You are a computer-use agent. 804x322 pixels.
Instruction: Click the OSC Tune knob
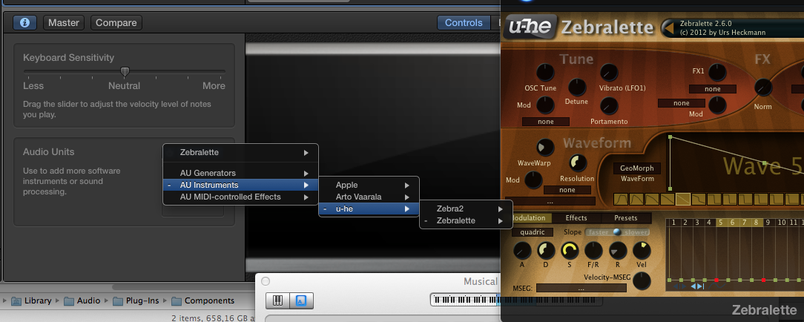[x=546, y=73]
